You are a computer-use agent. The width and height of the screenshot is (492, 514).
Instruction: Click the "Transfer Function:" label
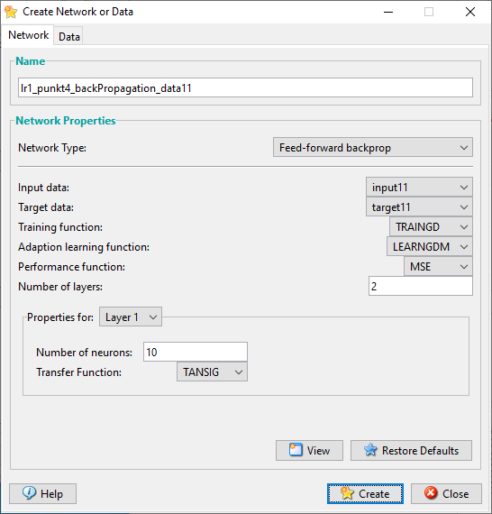78,372
